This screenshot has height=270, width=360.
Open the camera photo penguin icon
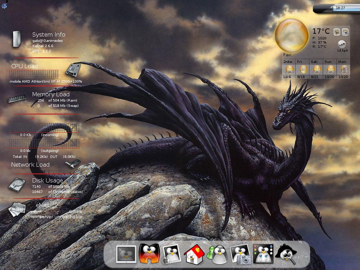pos(240,255)
